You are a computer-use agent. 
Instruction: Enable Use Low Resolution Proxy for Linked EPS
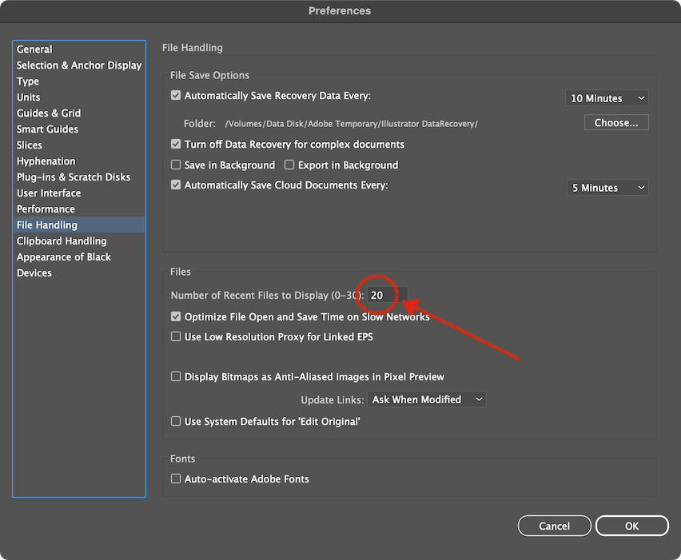tap(176, 336)
